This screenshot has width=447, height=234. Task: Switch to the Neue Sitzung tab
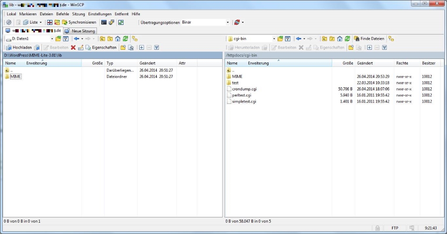80,31
